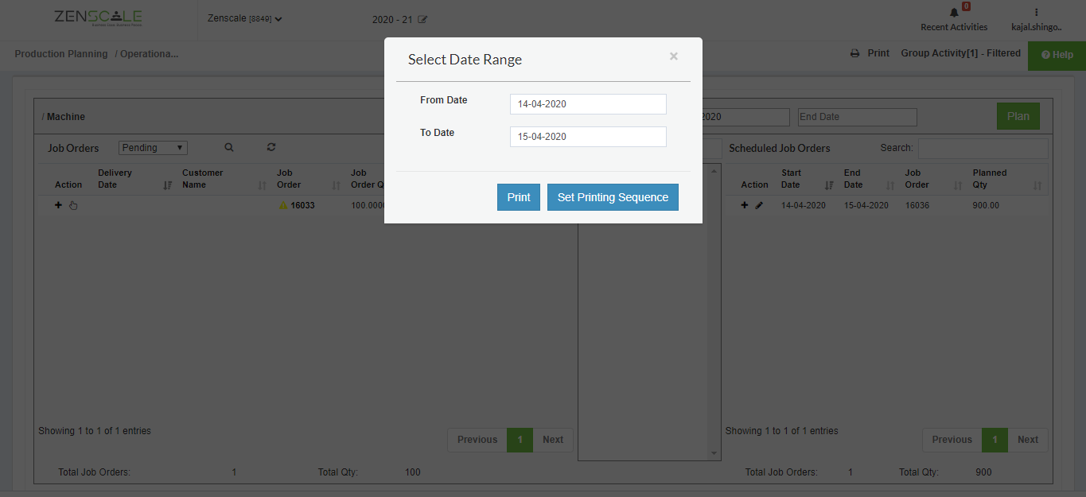Open the green Help button
The height and width of the screenshot is (497, 1086).
(x=1057, y=55)
